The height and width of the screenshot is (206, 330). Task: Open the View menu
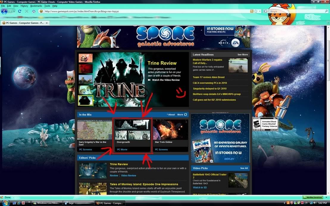tap(16, 6)
